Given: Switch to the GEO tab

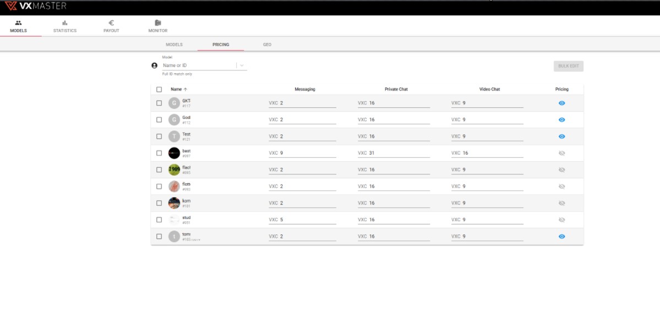Looking at the screenshot, I should coord(267,45).
